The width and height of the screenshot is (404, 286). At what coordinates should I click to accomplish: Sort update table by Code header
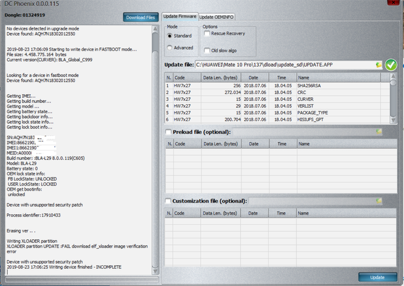[187, 78]
